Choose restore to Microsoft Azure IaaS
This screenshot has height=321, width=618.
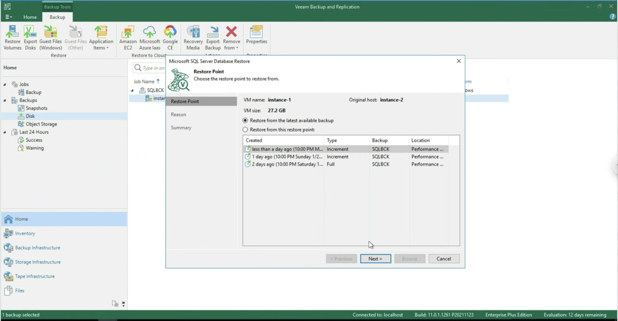[150, 38]
